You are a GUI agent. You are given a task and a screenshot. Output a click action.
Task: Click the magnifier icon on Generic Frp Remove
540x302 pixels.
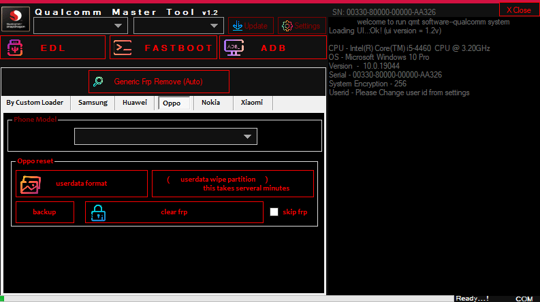pyautogui.click(x=98, y=82)
